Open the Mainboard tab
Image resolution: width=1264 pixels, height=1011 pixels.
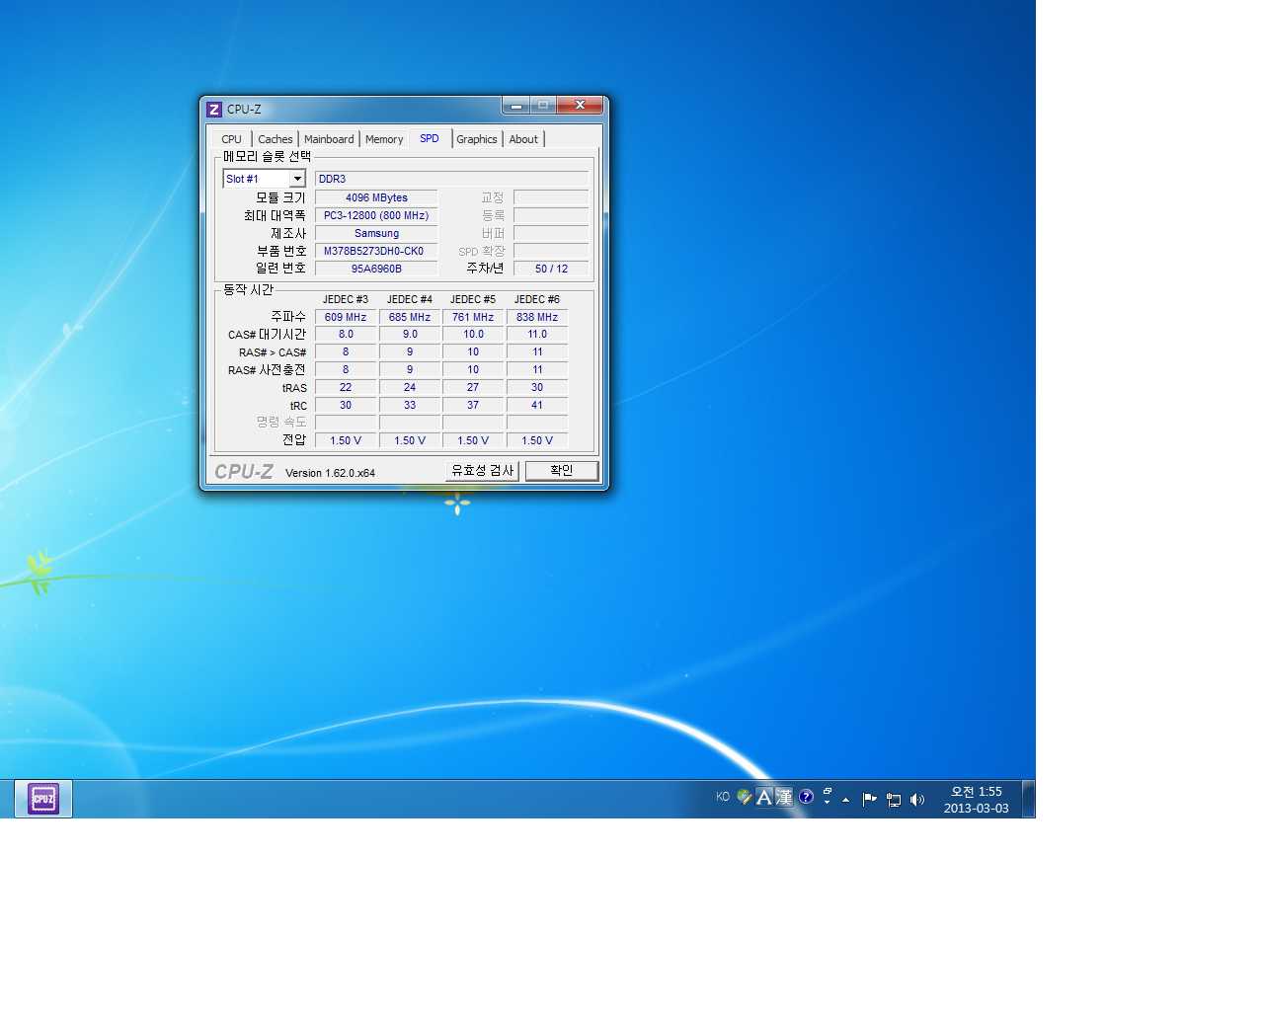click(329, 139)
